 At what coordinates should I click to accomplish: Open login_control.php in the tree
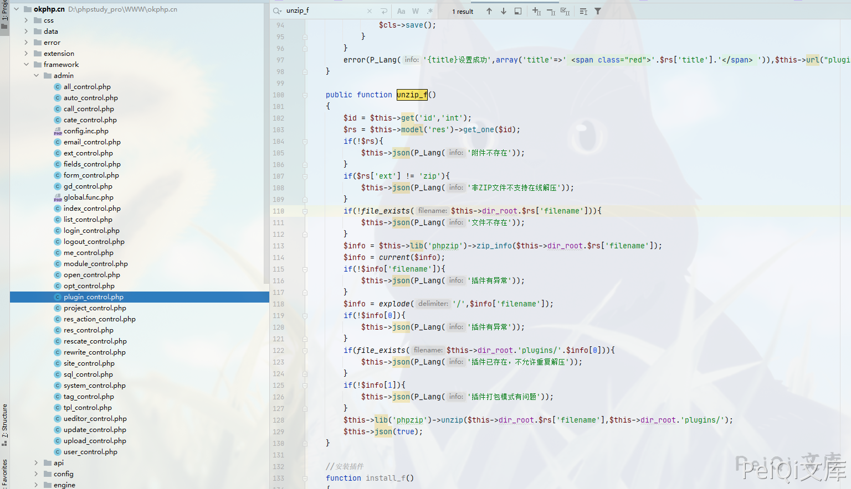click(x=91, y=231)
